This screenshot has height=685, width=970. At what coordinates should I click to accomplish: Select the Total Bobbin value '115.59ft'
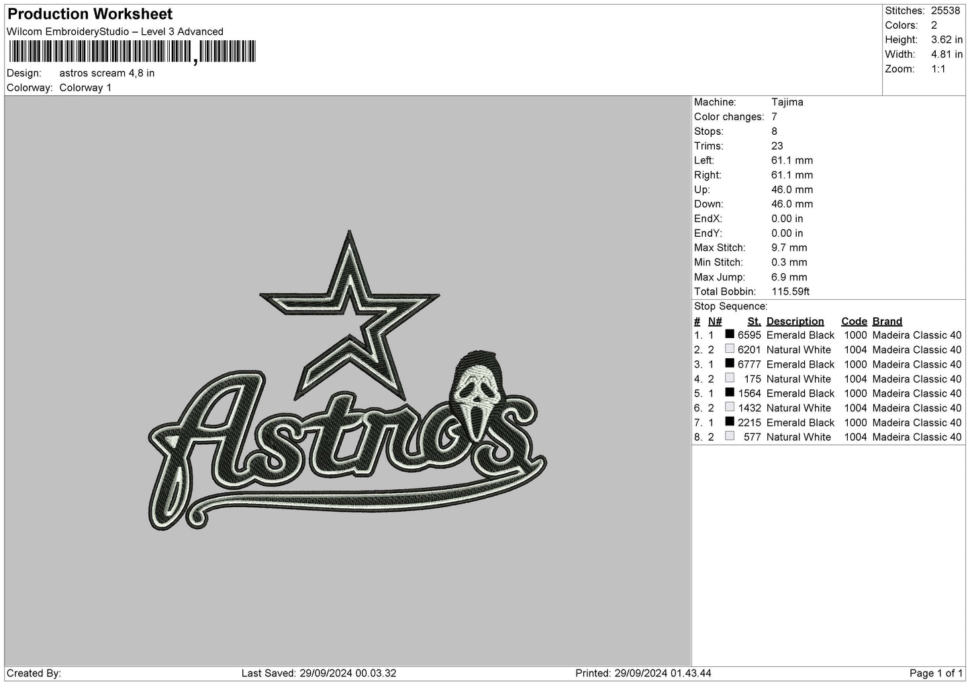[791, 292]
